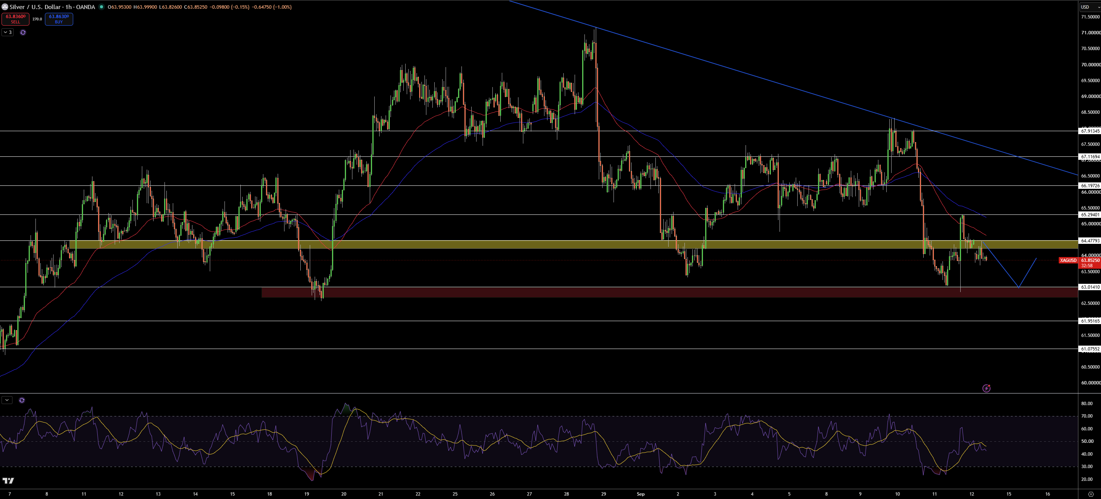This screenshot has height=499, width=1101.
Task: Click the L63.82600 low value
Action: click(171, 7)
